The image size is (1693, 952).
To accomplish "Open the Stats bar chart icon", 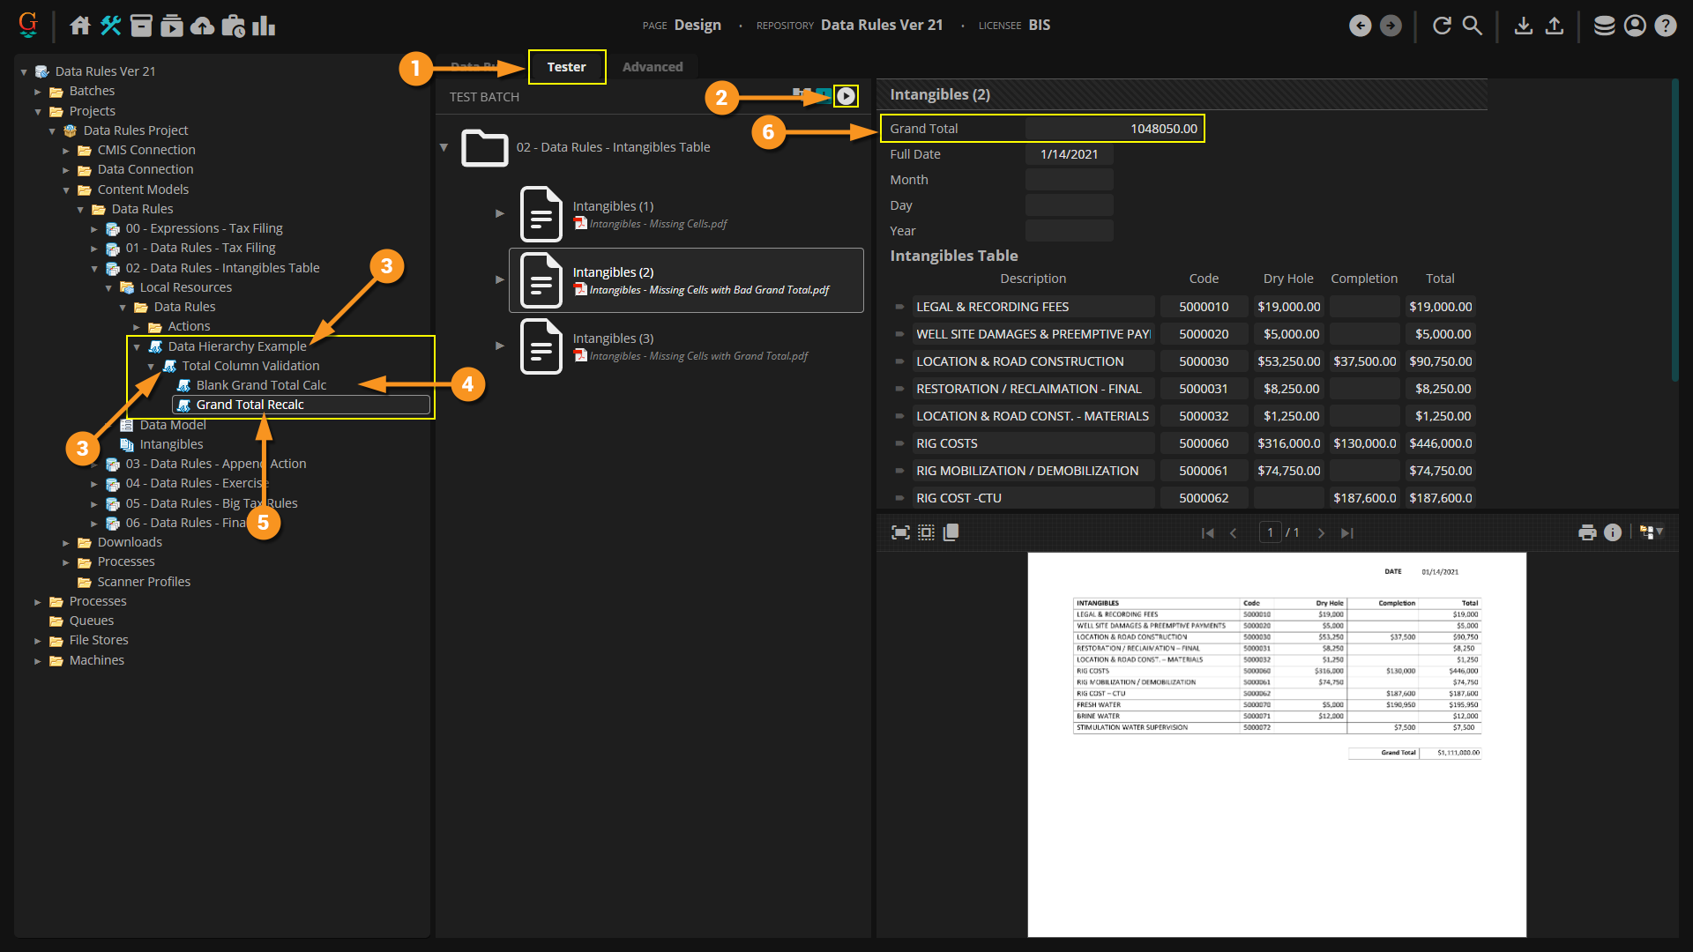I will [x=264, y=26].
